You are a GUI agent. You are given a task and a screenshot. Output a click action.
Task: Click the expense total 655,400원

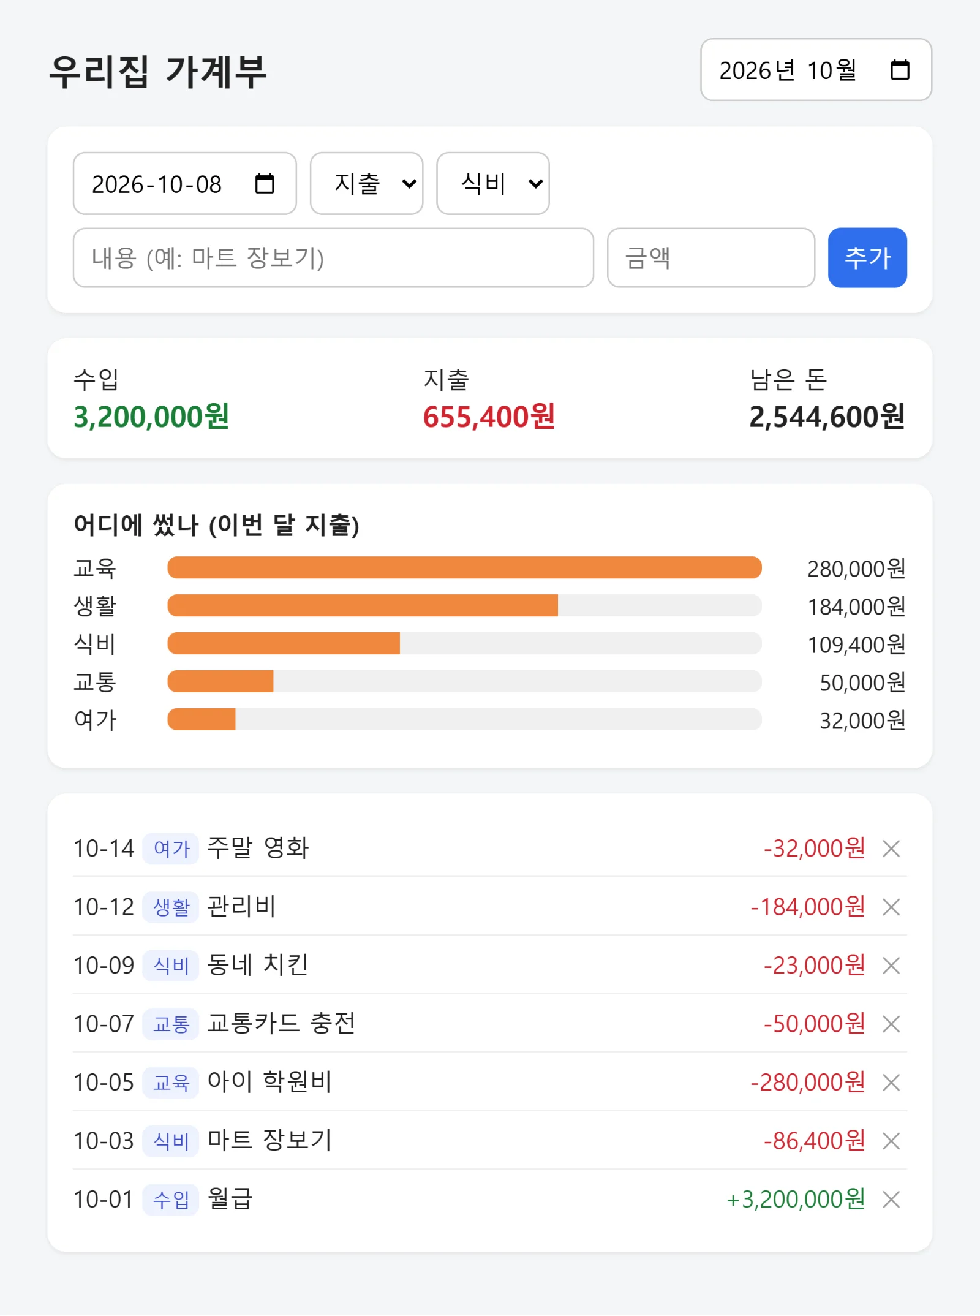coord(489,417)
